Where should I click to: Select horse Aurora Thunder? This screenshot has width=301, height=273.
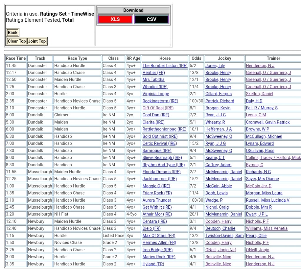pos(157,200)
